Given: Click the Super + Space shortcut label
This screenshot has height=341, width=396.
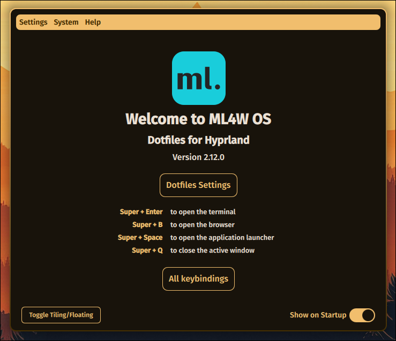Looking at the screenshot, I should point(140,238).
